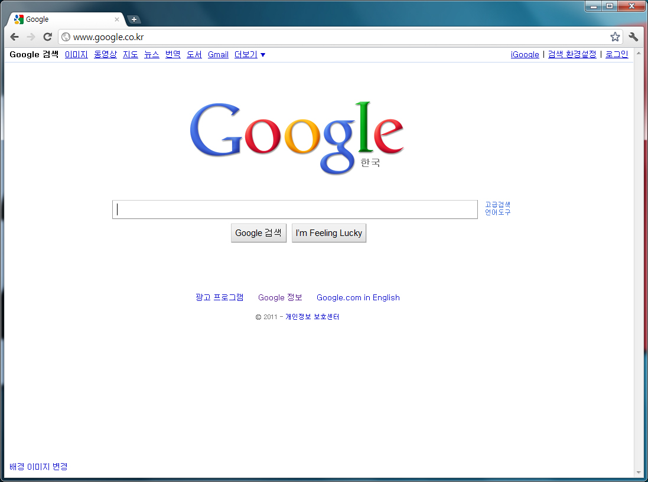Select the Google tab
This screenshot has height=482, width=648.
pyautogui.click(x=66, y=19)
